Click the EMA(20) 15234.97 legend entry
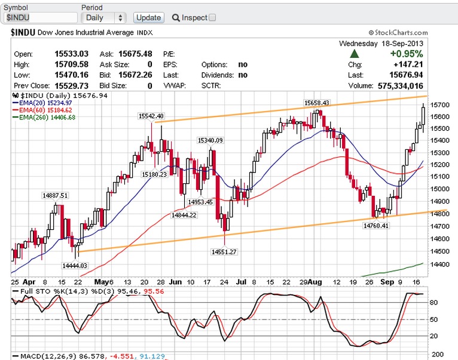 [42, 103]
